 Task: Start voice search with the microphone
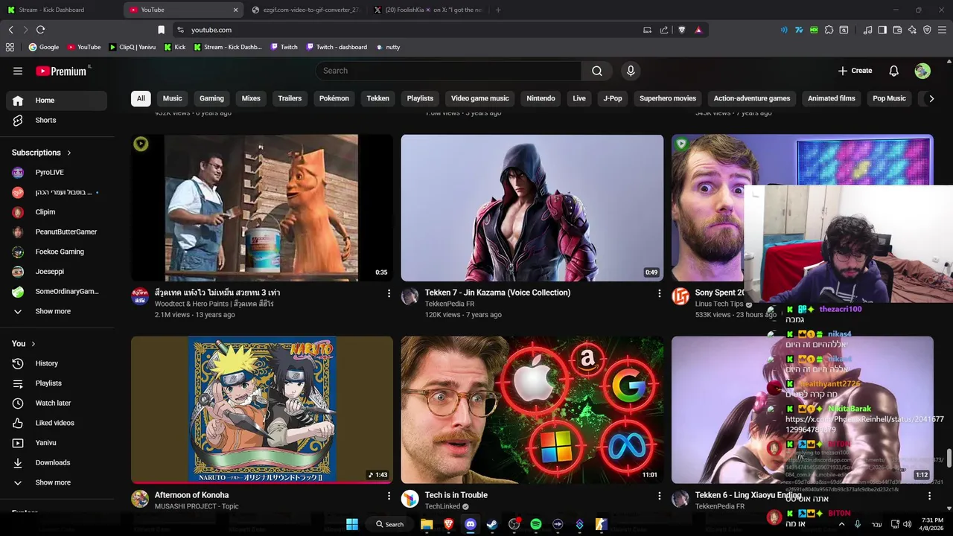pos(631,71)
